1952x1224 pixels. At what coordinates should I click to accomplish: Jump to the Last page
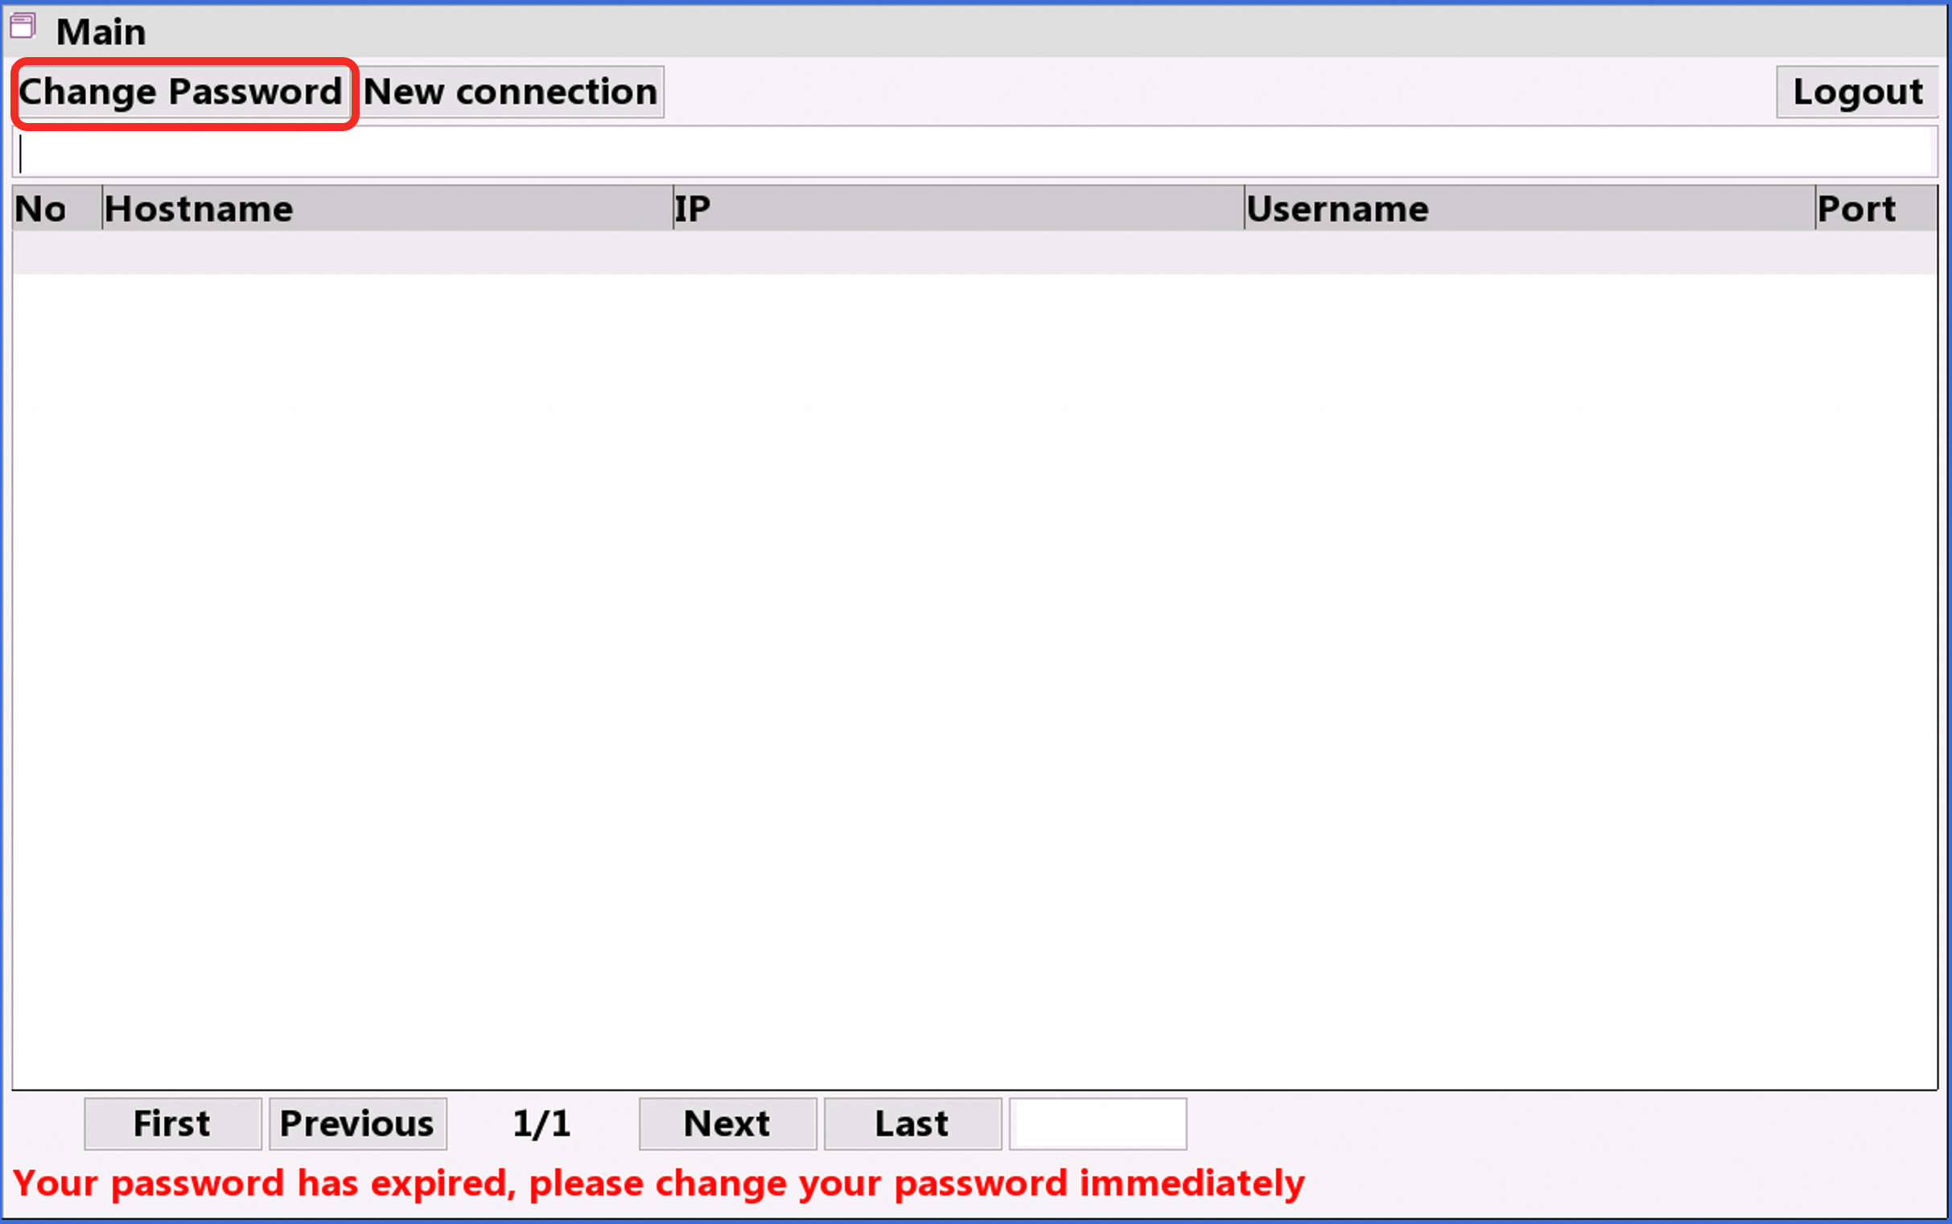912,1123
